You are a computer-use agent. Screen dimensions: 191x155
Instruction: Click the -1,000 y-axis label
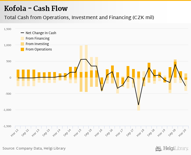(7, 110)
